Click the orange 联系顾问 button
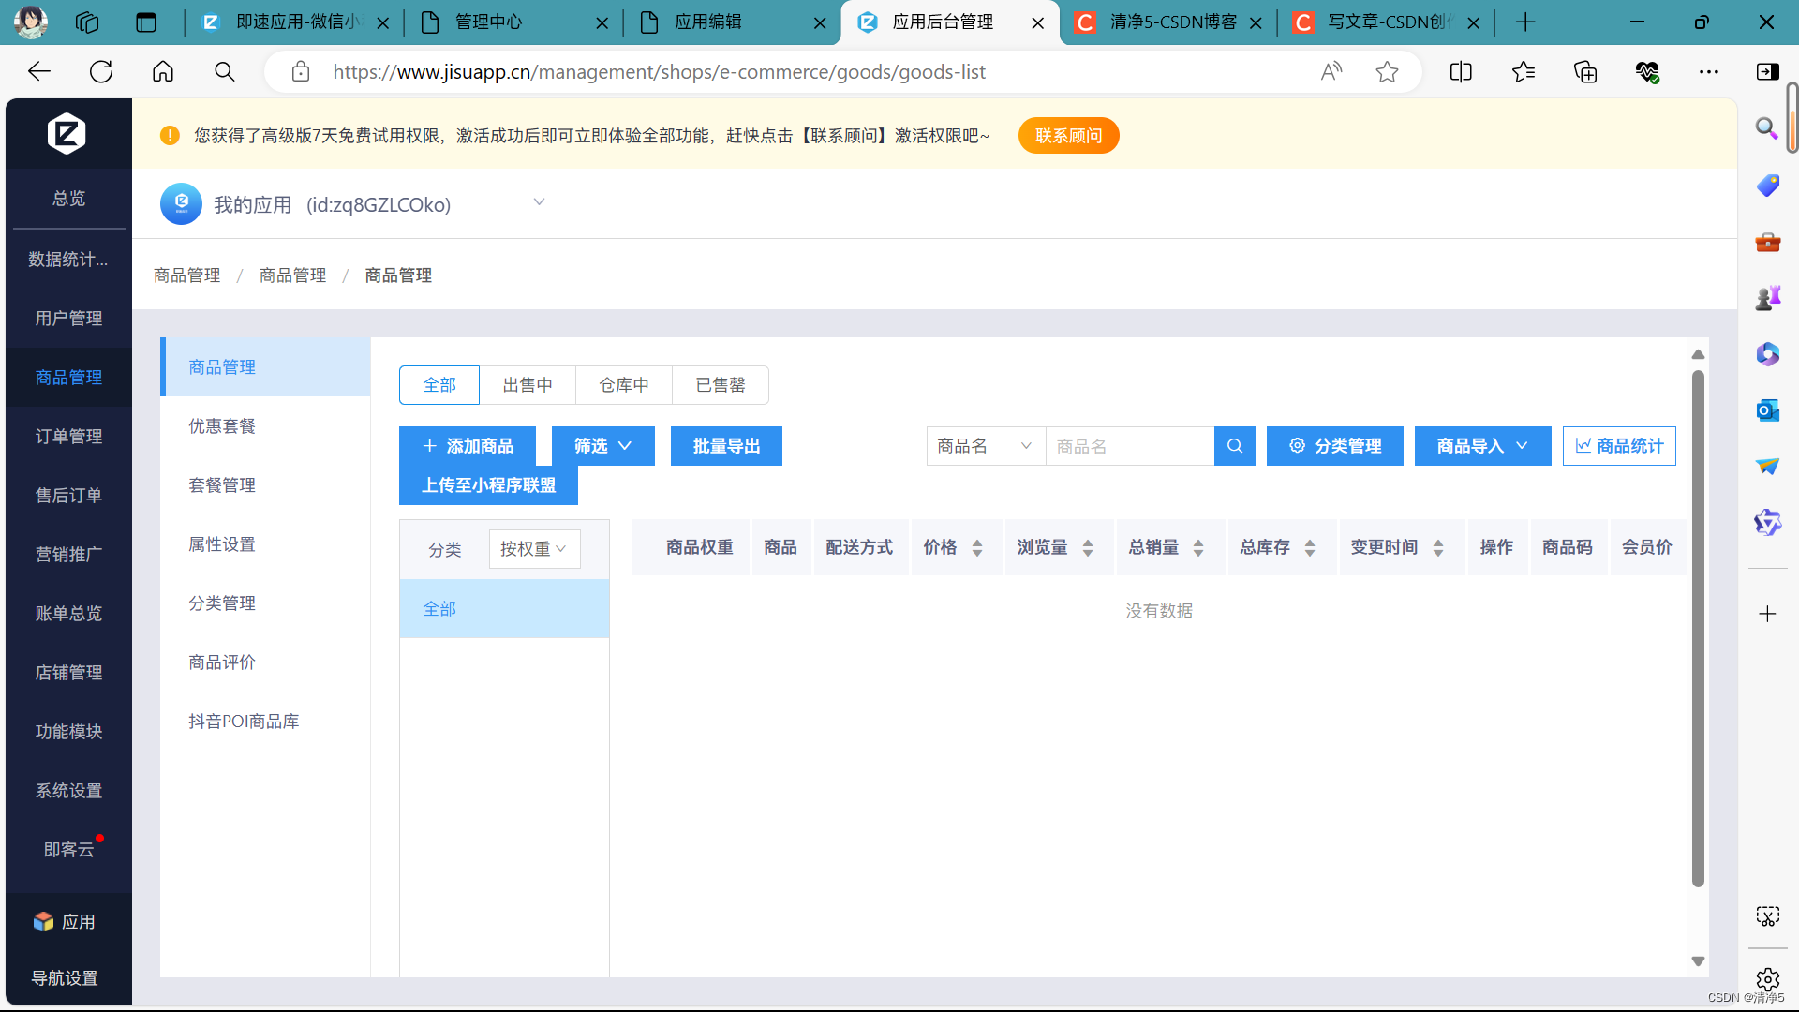Image resolution: width=1799 pixels, height=1012 pixels. [x=1068, y=136]
